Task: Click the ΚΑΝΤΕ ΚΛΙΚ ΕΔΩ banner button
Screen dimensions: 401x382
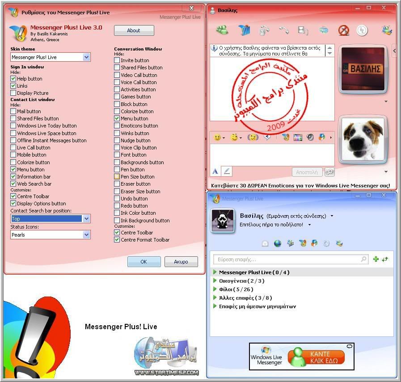Action: pyautogui.click(x=316, y=357)
